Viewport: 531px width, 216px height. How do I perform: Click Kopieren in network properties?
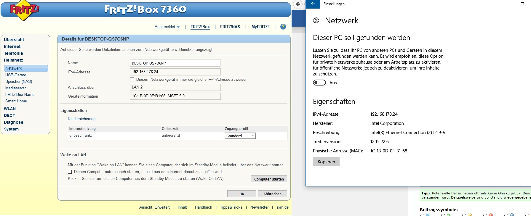326,162
